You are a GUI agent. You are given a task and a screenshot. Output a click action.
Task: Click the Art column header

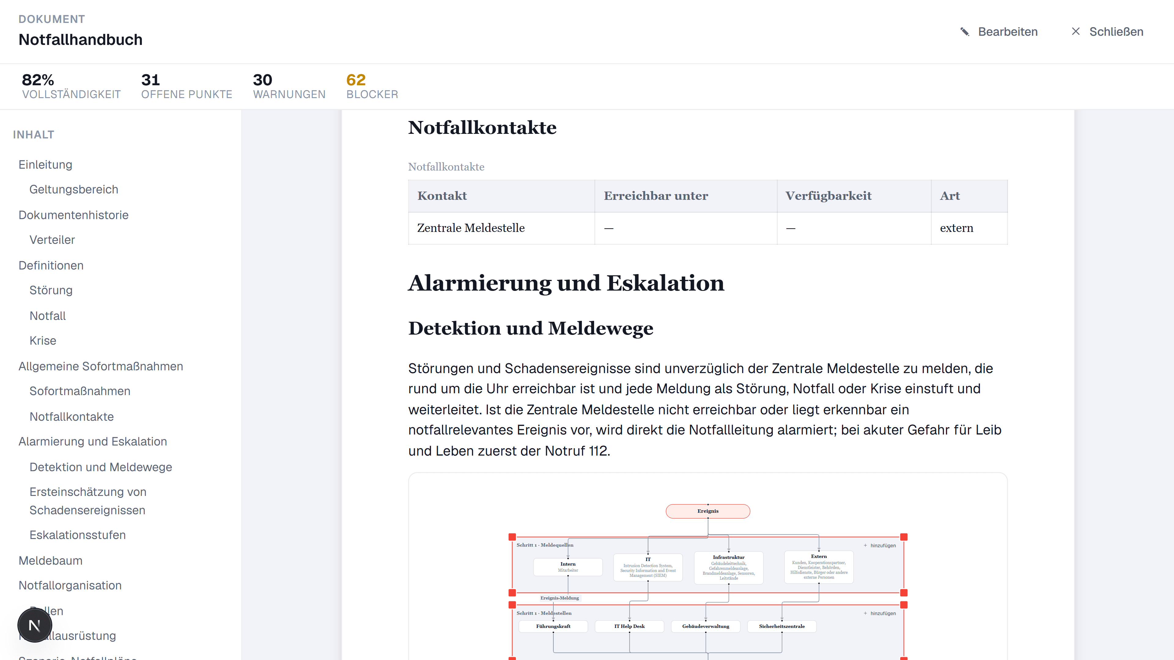point(969,196)
